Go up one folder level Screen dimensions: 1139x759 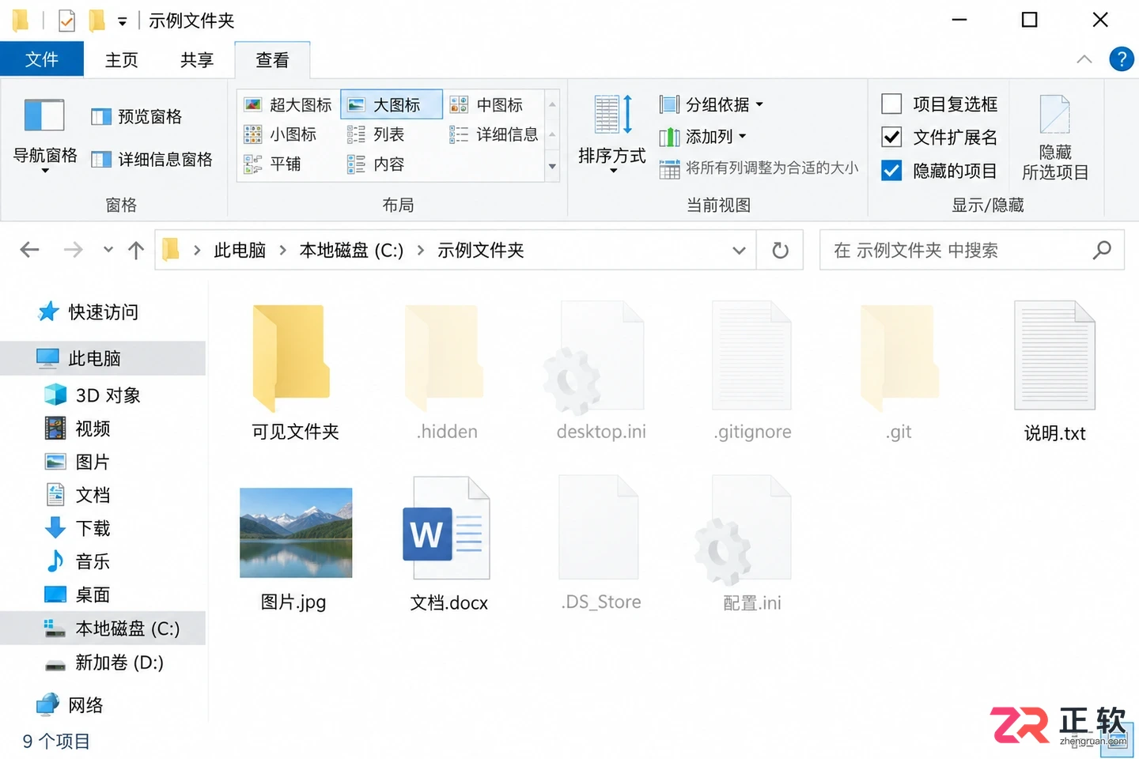pos(136,251)
